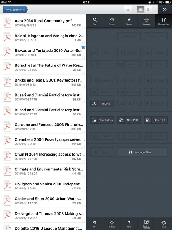The width and height of the screenshot is (172, 230).
Task: Click PDF icon of Chambers 2006 file
Action: [8, 141]
